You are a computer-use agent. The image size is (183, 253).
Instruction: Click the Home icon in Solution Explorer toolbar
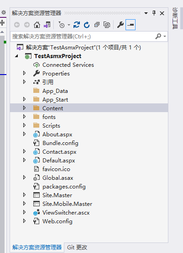pos(37,25)
